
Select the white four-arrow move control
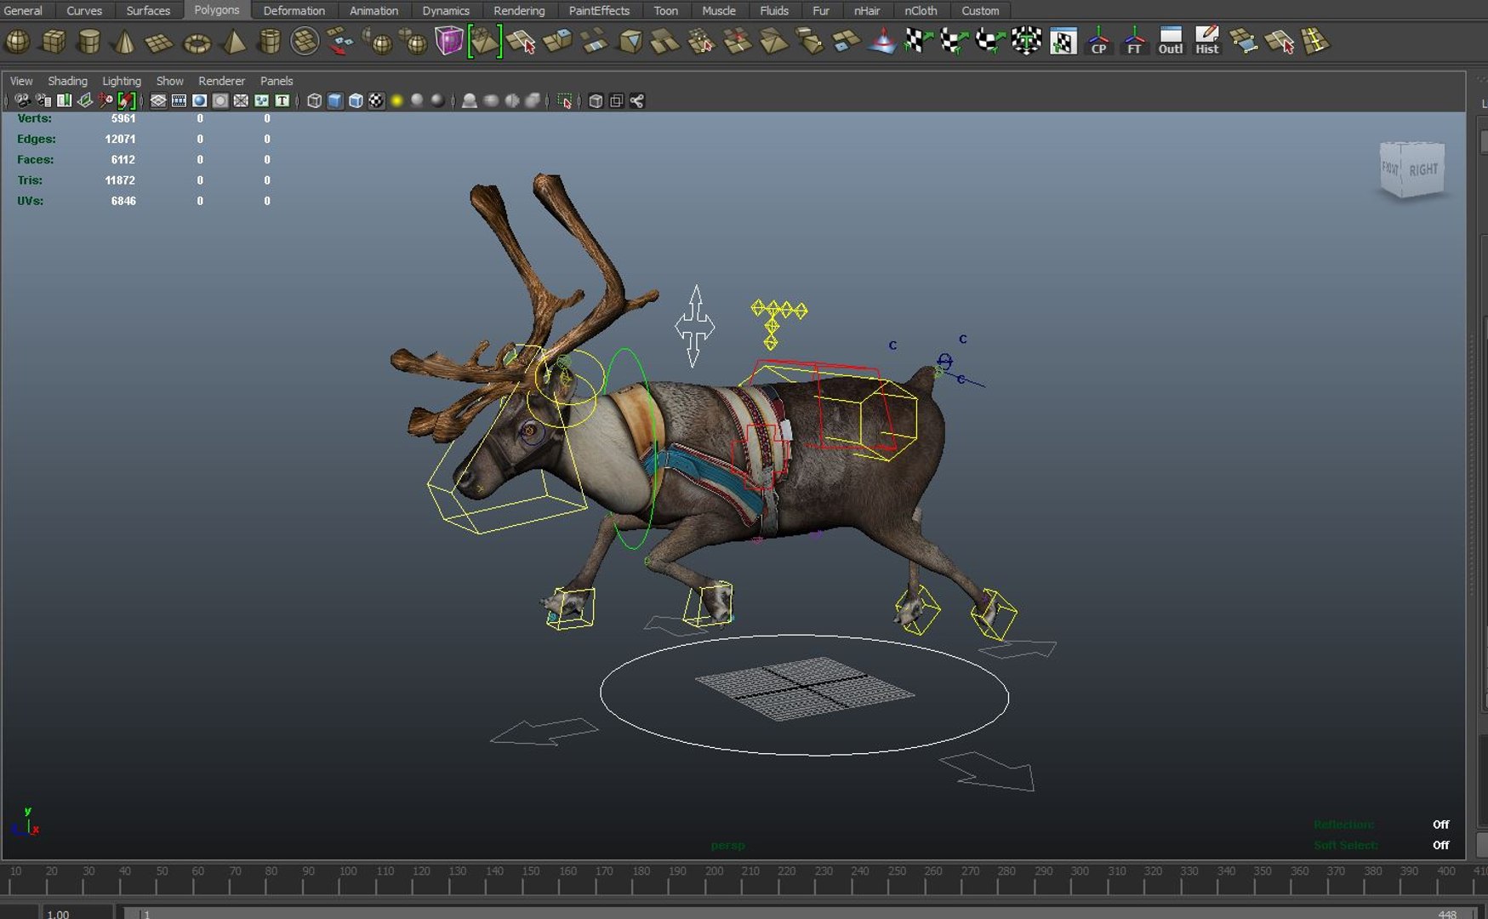pos(694,326)
